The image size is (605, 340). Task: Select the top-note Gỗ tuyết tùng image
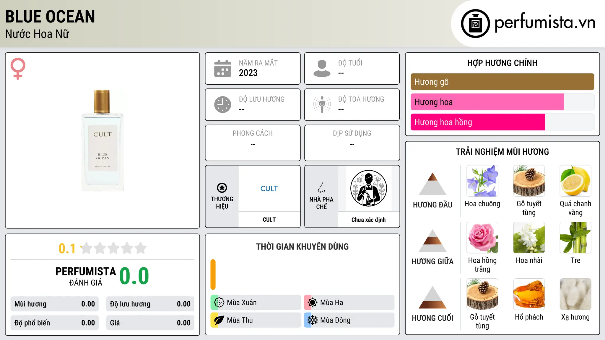pyautogui.click(x=529, y=181)
